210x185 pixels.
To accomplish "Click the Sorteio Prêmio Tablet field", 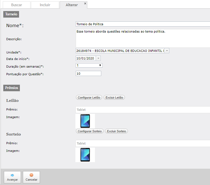I will [x=143, y=143].
